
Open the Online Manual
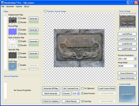(x=71, y=101)
